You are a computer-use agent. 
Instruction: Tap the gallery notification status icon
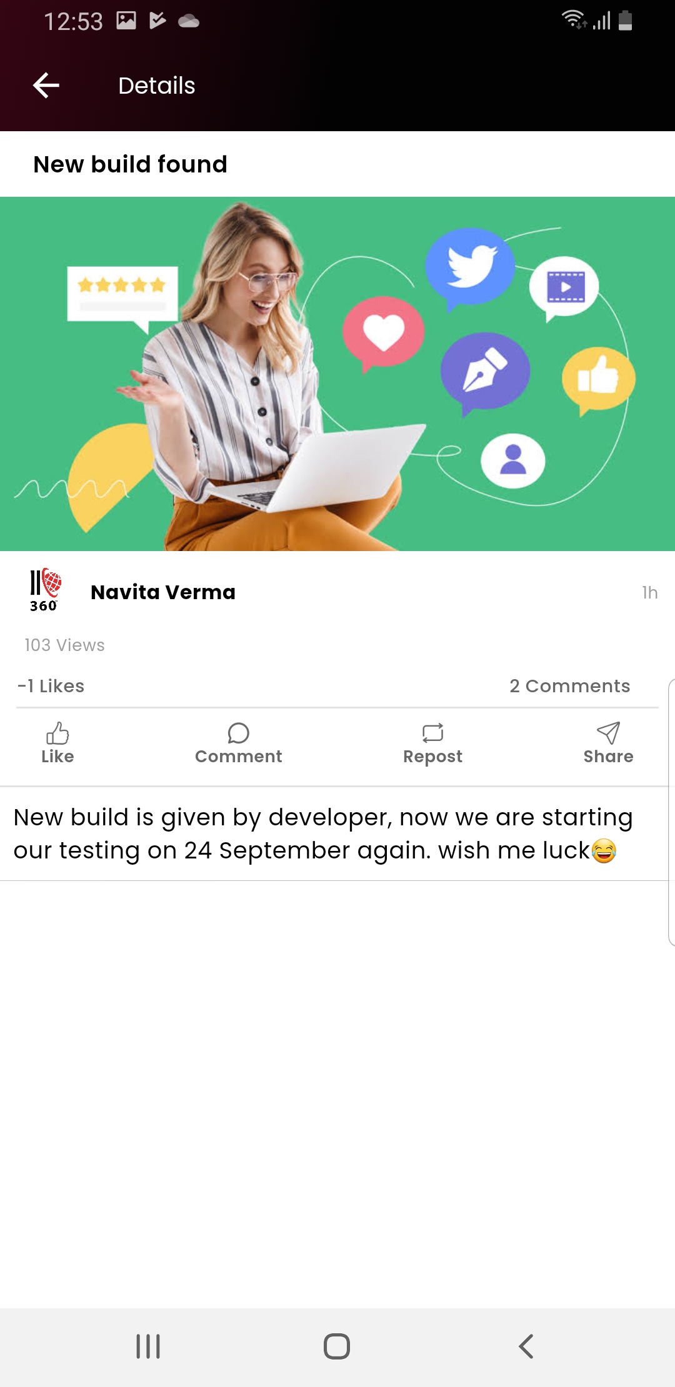tap(126, 21)
